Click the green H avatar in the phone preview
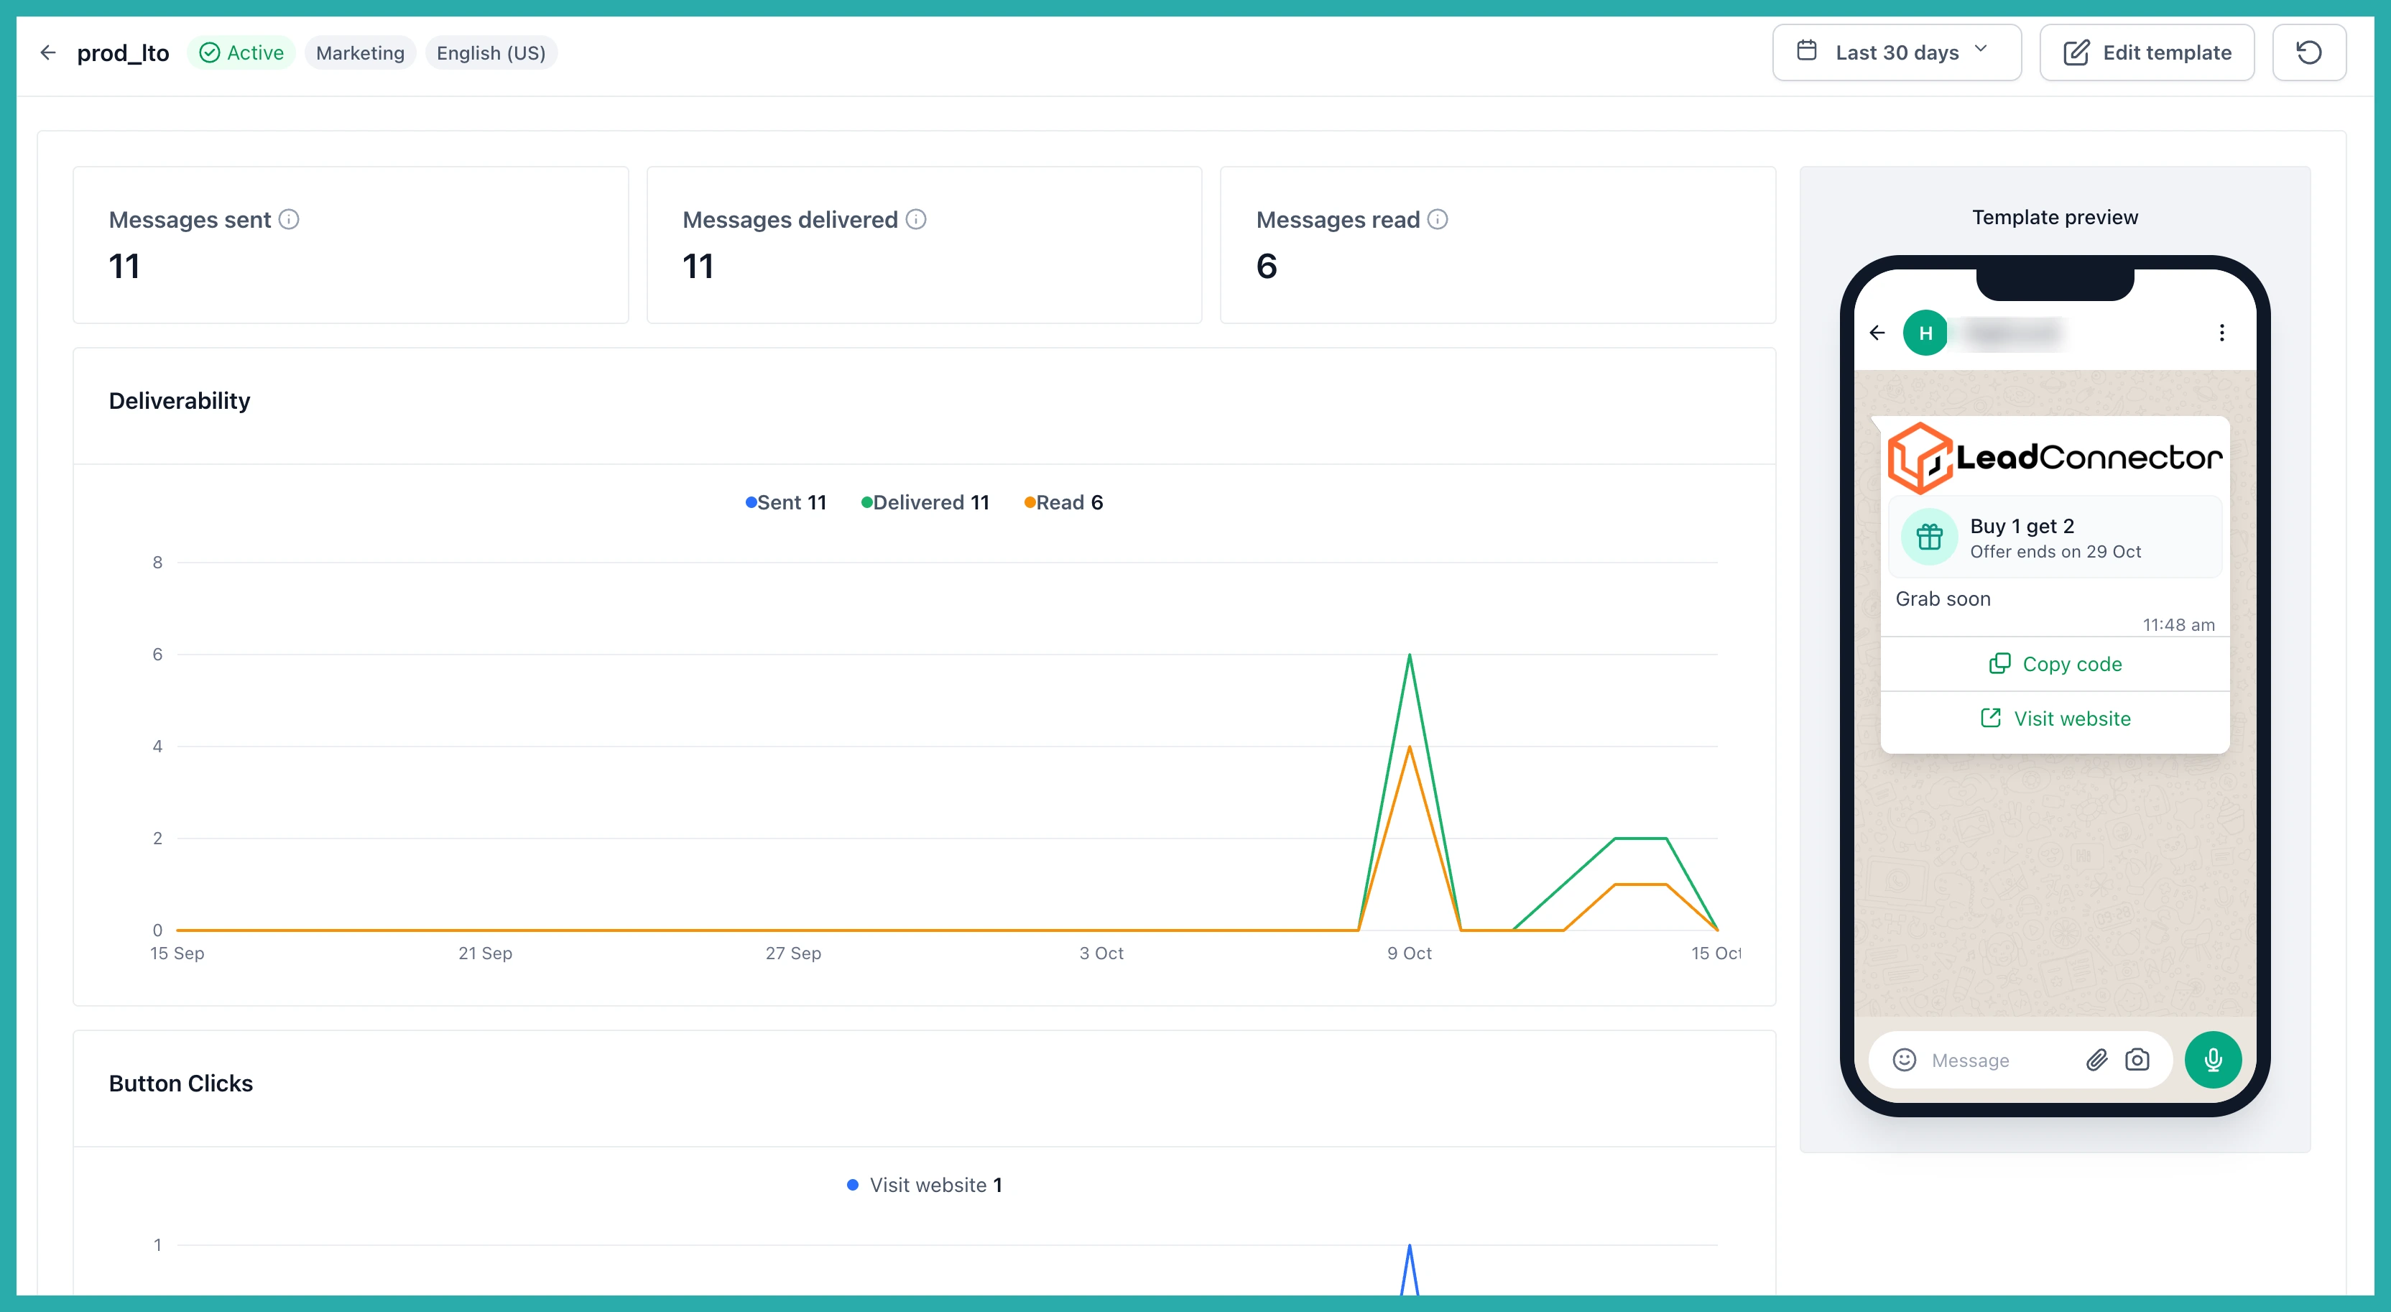This screenshot has width=2391, height=1312. click(x=1926, y=333)
